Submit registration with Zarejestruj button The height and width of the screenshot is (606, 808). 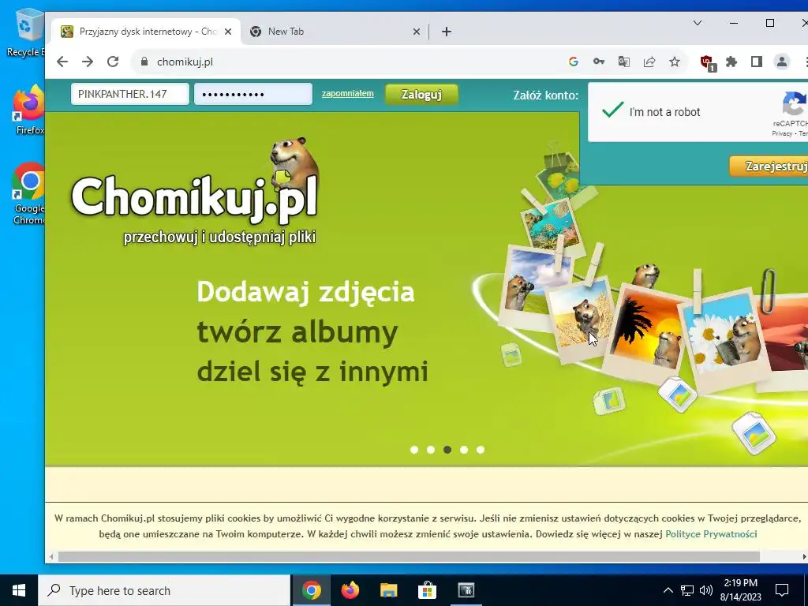(x=769, y=166)
